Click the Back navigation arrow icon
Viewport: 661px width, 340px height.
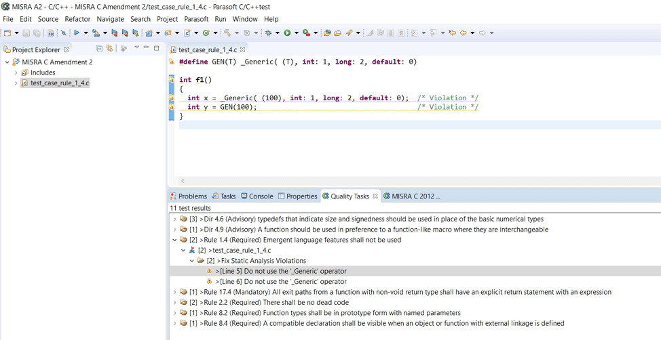tap(463, 33)
